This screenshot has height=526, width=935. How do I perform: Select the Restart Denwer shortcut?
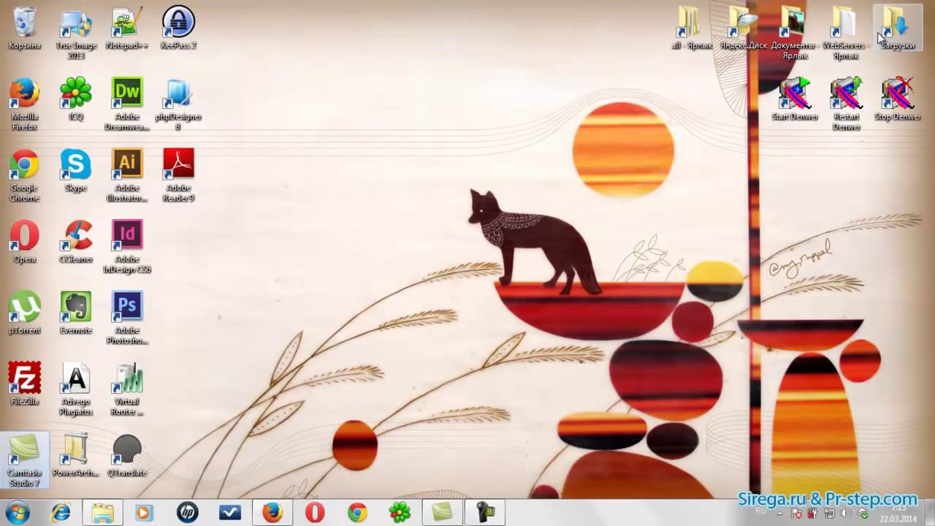[845, 105]
